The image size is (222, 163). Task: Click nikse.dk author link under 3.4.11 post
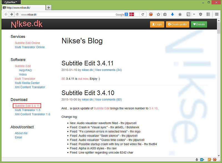tap(87, 70)
